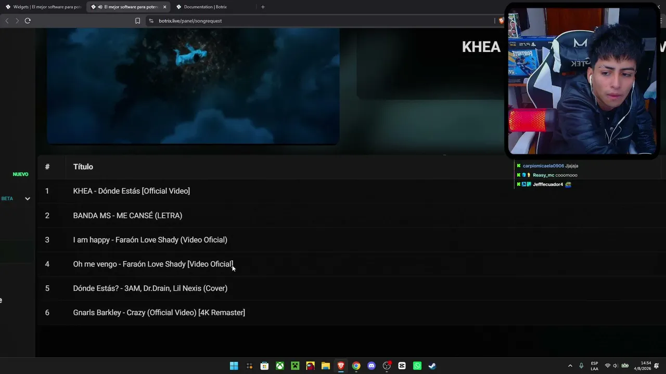The height and width of the screenshot is (374, 666).
Task: Select 'Oh me vengo - Faraón Love Shady'
Action: coord(153,264)
